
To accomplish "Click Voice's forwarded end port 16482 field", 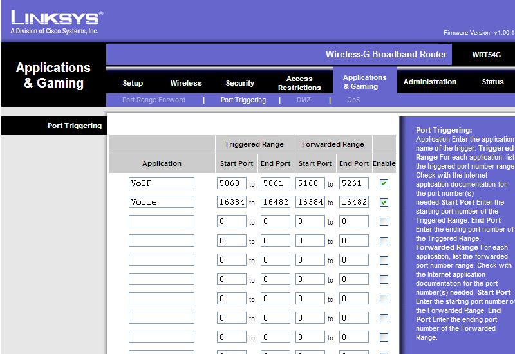I will point(353,202).
